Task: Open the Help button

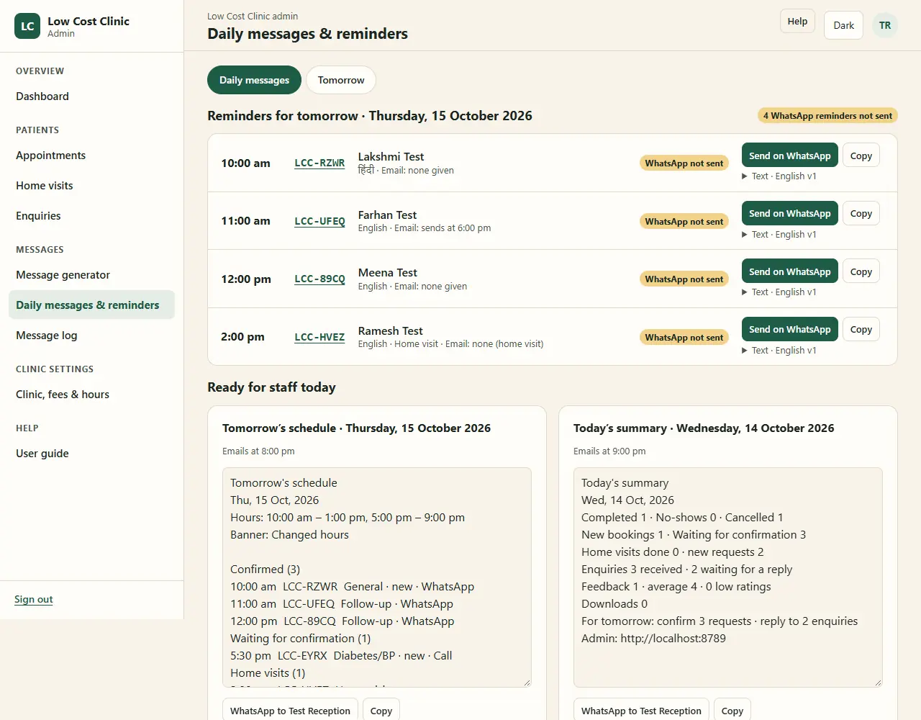Action: [797, 22]
